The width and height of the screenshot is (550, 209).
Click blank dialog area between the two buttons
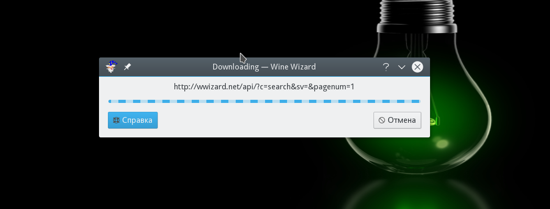click(265, 120)
